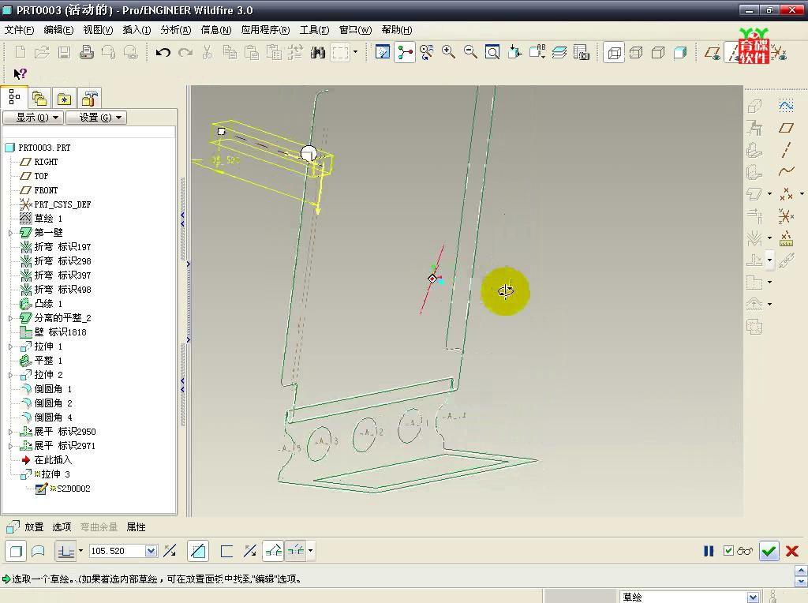Click the zoom out magnifier
Image resolution: width=808 pixels, height=603 pixels.
(470, 52)
